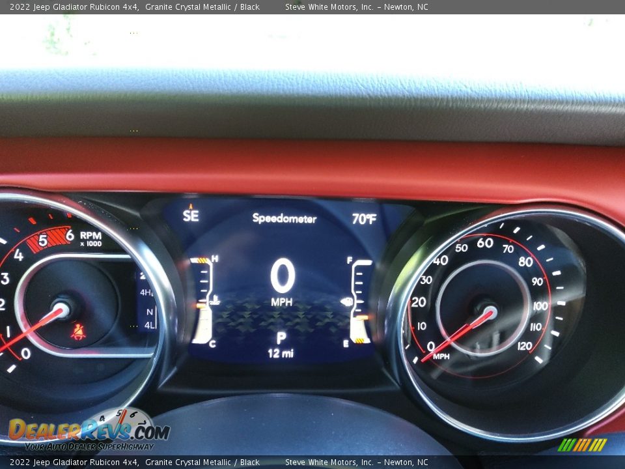Screen dimensions: 625x469
Task: Tap "30" on the analog speedometer dial
Action: tap(426, 280)
